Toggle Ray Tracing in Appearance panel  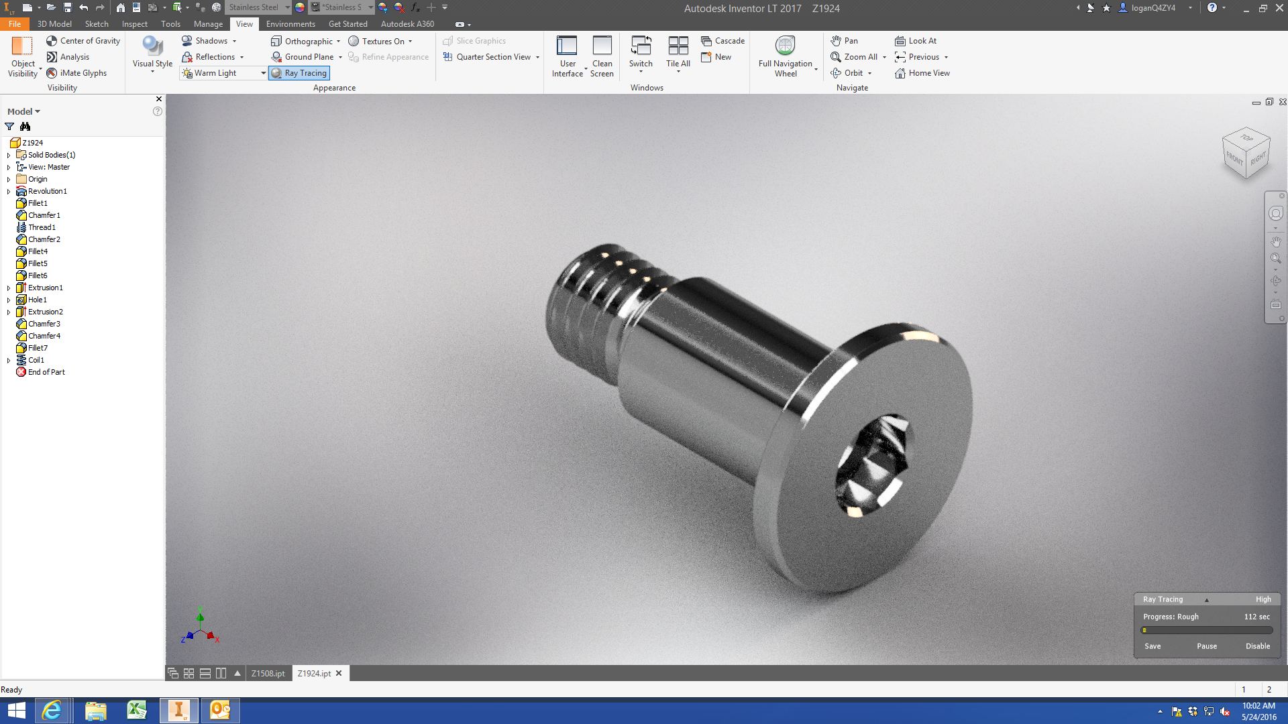(x=299, y=73)
